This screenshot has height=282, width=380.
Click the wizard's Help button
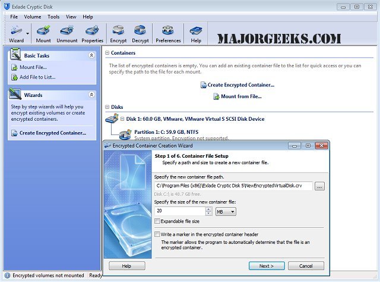coord(126,266)
